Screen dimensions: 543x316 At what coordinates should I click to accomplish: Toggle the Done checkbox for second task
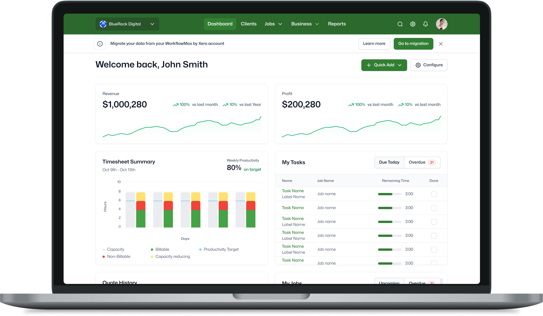pos(434,208)
